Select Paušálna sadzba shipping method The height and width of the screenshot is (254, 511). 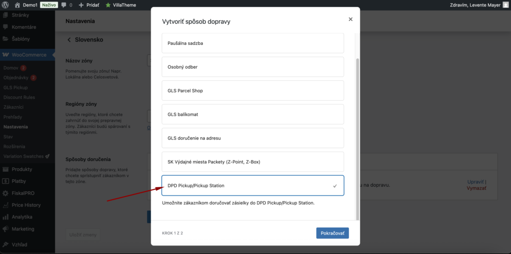tap(253, 43)
